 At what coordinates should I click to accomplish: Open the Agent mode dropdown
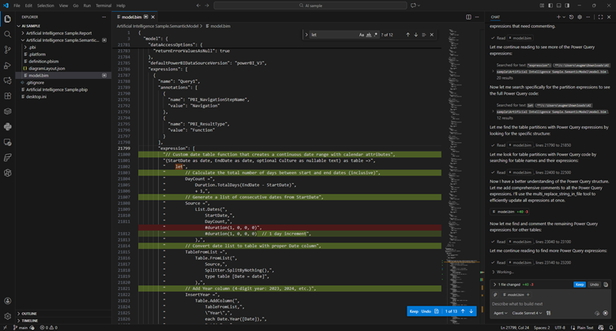(498, 313)
